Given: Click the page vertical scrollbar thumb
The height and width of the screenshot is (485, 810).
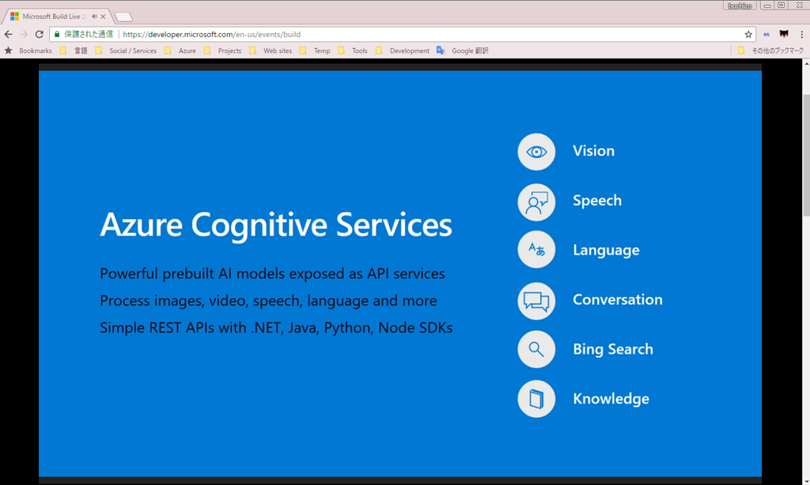Looking at the screenshot, I should tap(806, 155).
